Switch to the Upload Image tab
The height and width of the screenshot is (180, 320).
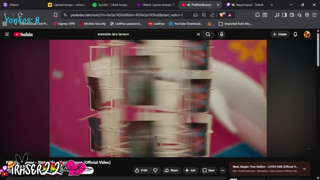click(67, 5)
